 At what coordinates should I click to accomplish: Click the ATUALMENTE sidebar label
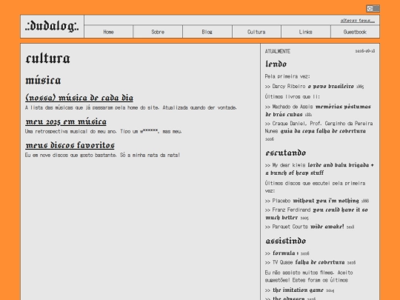coord(278,51)
